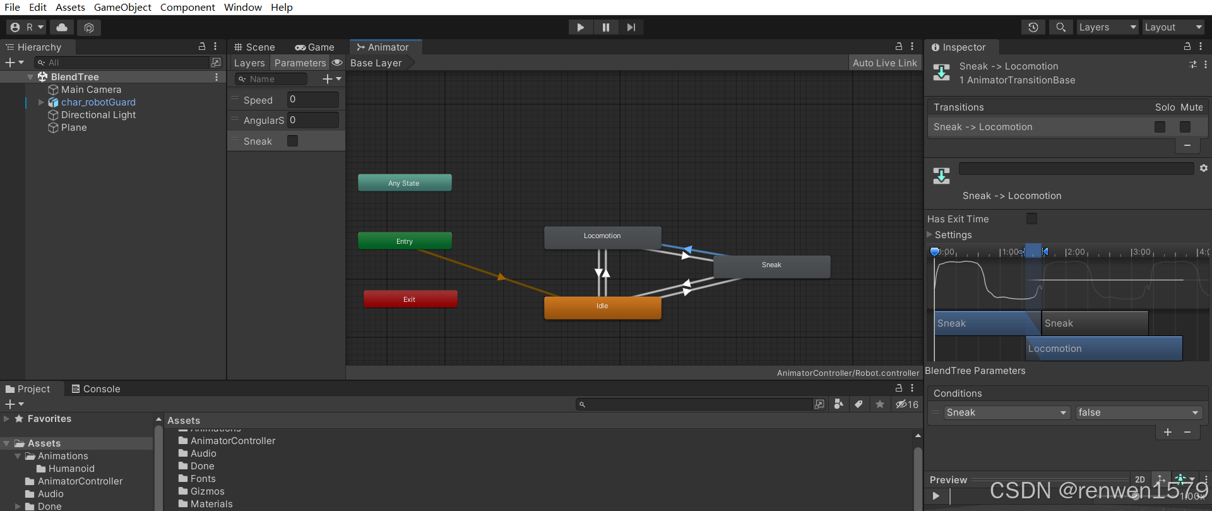This screenshot has width=1212, height=511.
Task: Open Inspector presets slider icon
Action: point(1192,65)
